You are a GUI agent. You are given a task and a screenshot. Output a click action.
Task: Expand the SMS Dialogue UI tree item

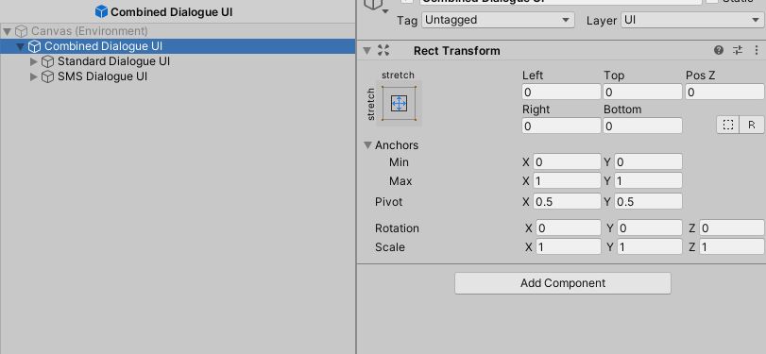click(x=34, y=76)
